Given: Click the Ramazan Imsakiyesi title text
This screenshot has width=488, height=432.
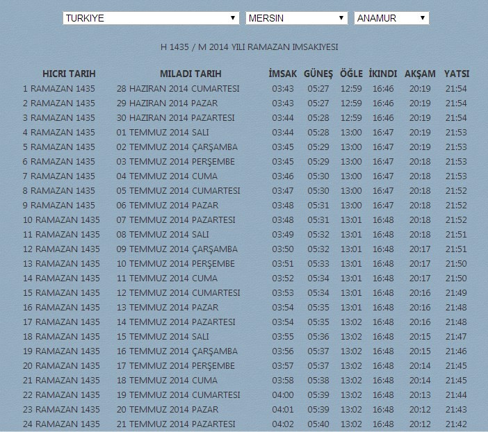Looking at the screenshot, I should click(250, 47).
